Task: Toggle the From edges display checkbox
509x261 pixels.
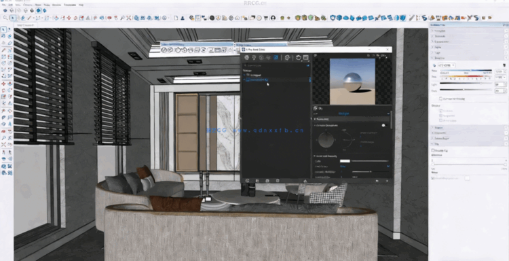Action: pos(441,120)
